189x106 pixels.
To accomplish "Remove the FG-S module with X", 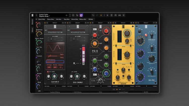I will click(x=111, y=23).
